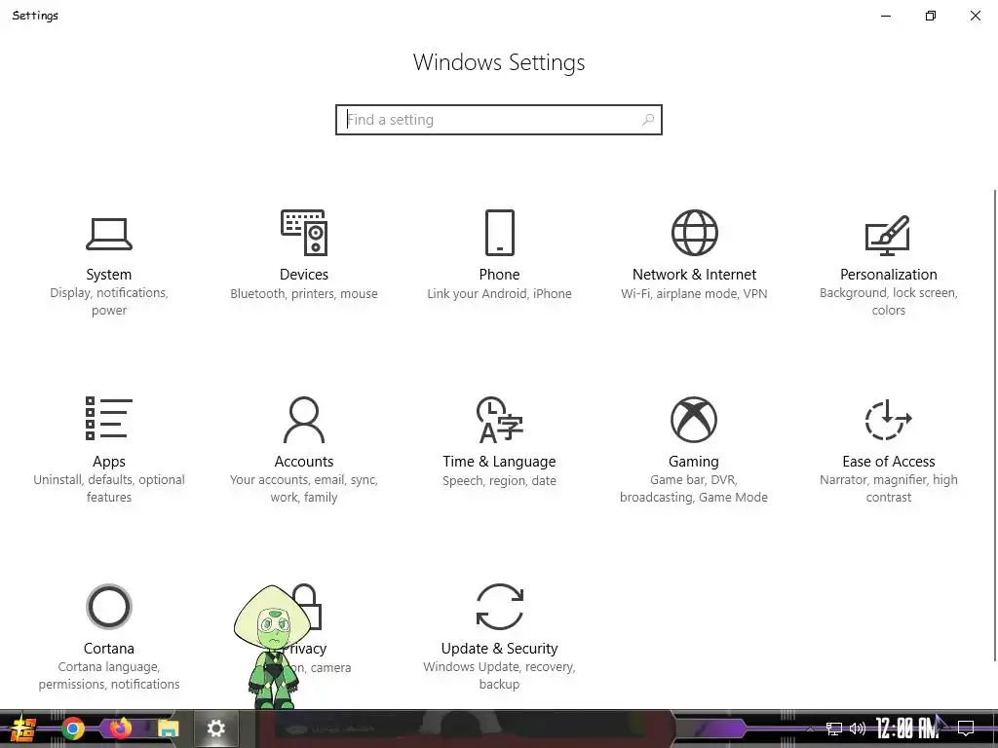The image size is (998, 748).
Task: Open the volume speaker tray icon
Action: (x=858, y=729)
